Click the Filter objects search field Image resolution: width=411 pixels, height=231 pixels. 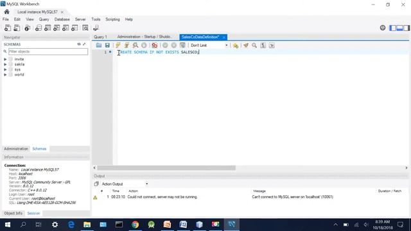(x=48, y=51)
